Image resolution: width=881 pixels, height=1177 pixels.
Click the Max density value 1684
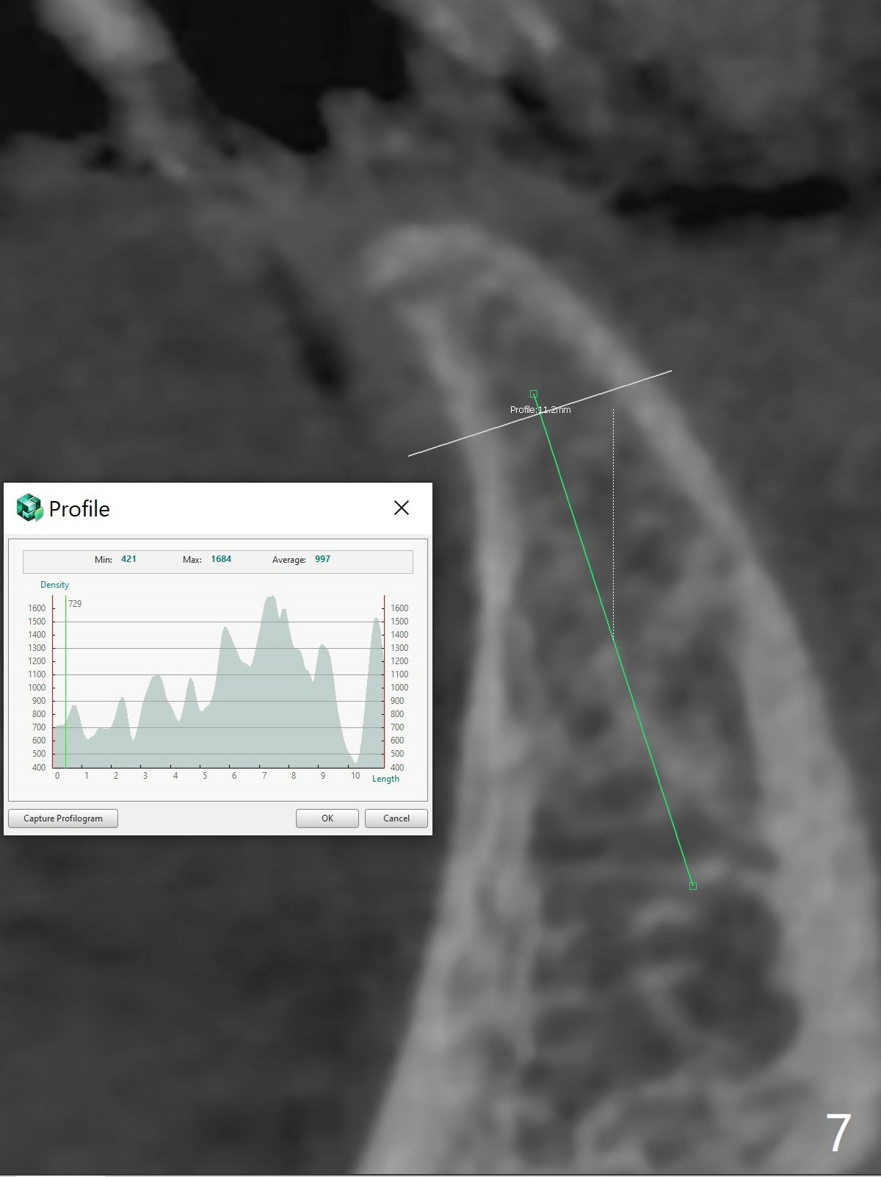point(221,559)
